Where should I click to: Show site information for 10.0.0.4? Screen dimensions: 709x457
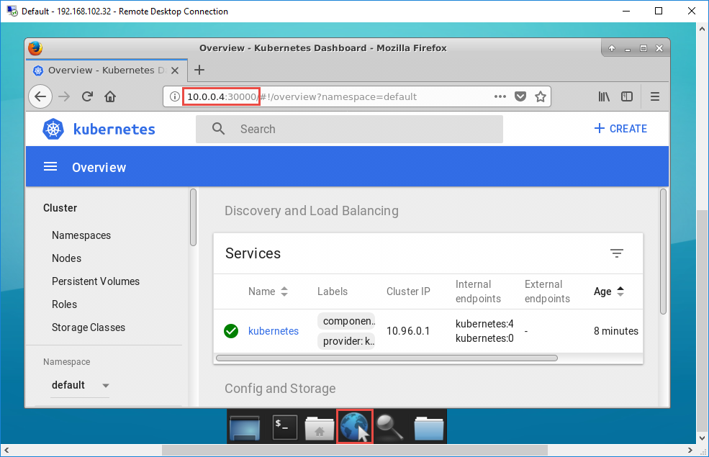pyautogui.click(x=174, y=96)
